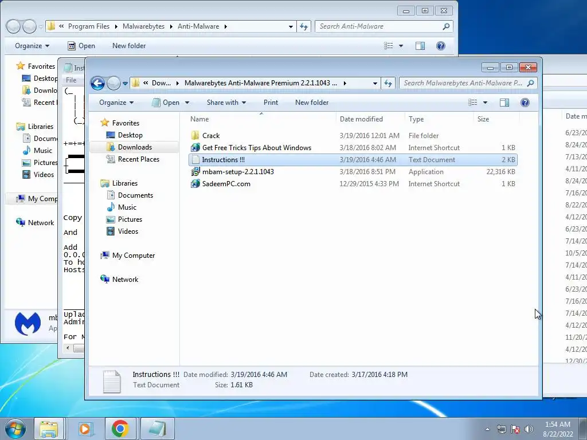Click Open in the Anti-Malware window toolbar
The width and height of the screenshot is (587, 440).
click(81, 46)
